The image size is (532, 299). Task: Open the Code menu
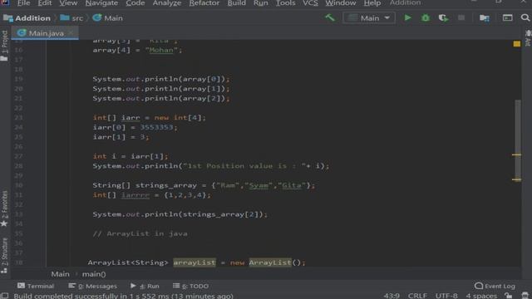[x=135, y=3]
